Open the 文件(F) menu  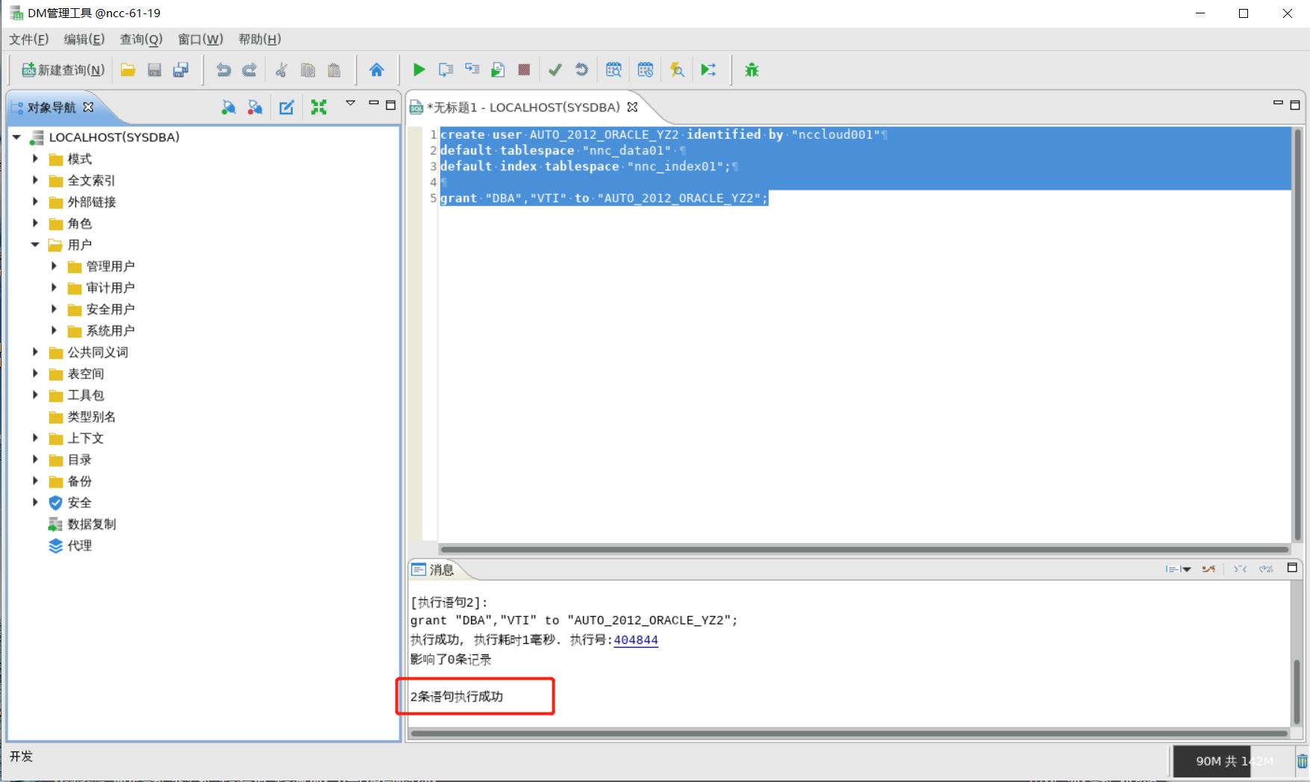(28, 39)
